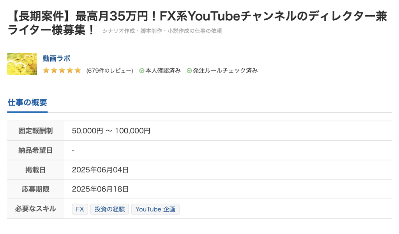Image resolution: width=399 pixels, height=234 pixels.
Task: Click the 納品希望日 row label
Action: click(35, 150)
